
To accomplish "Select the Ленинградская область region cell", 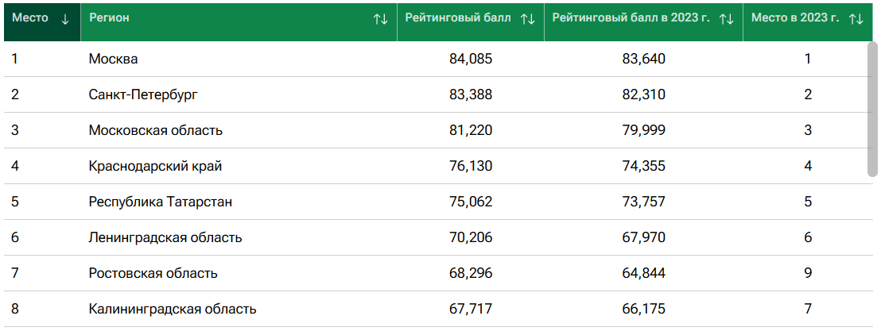I will pos(165,237).
